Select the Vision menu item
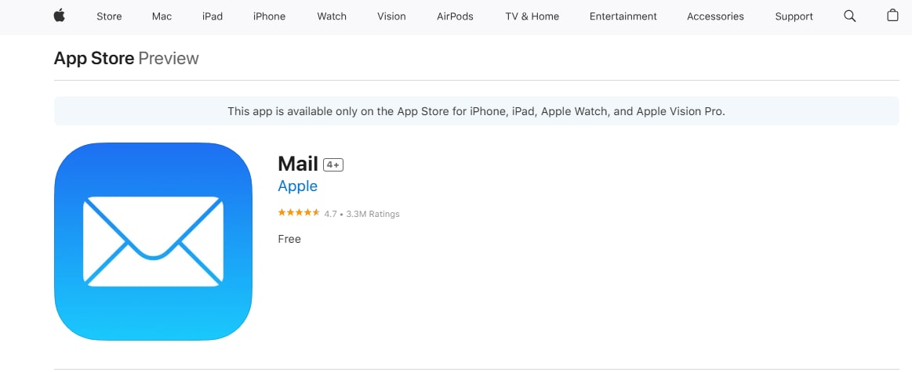The width and height of the screenshot is (912, 372). click(x=391, y=16)
